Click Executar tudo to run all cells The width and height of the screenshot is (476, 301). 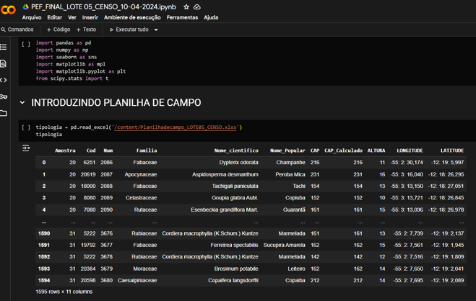pyautogui.click(x=129, y=30)
